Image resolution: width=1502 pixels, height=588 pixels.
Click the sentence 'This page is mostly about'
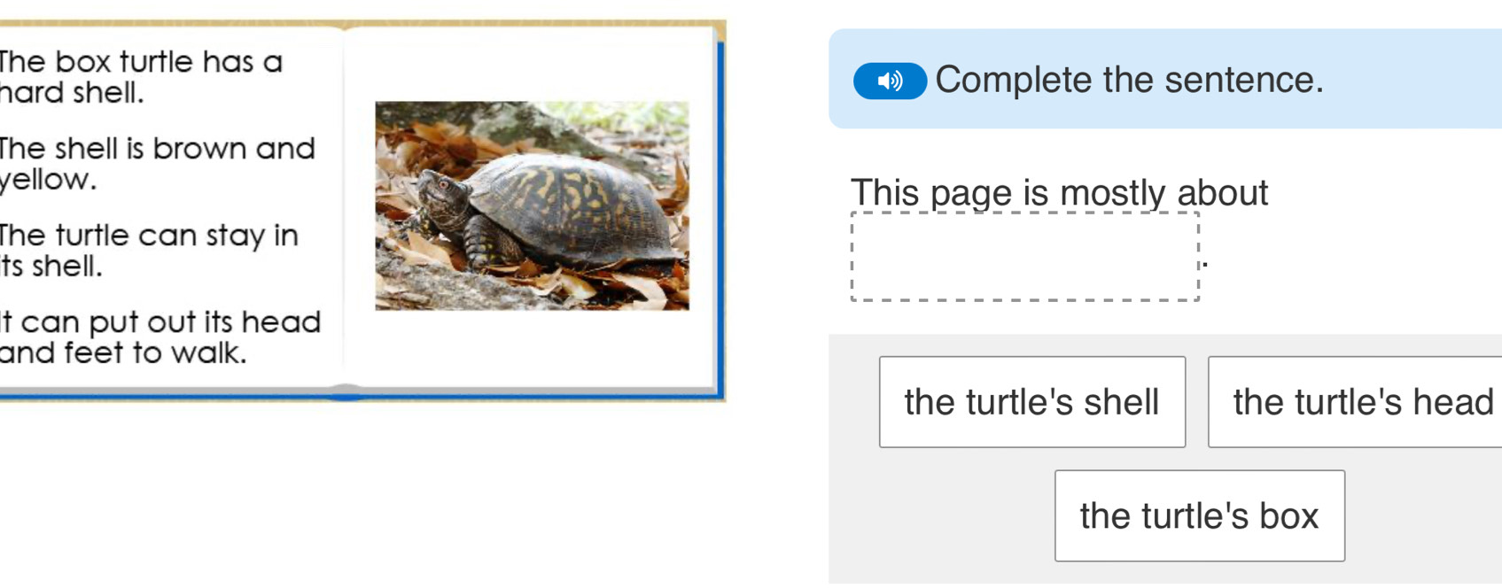[x=1059, y=192]
